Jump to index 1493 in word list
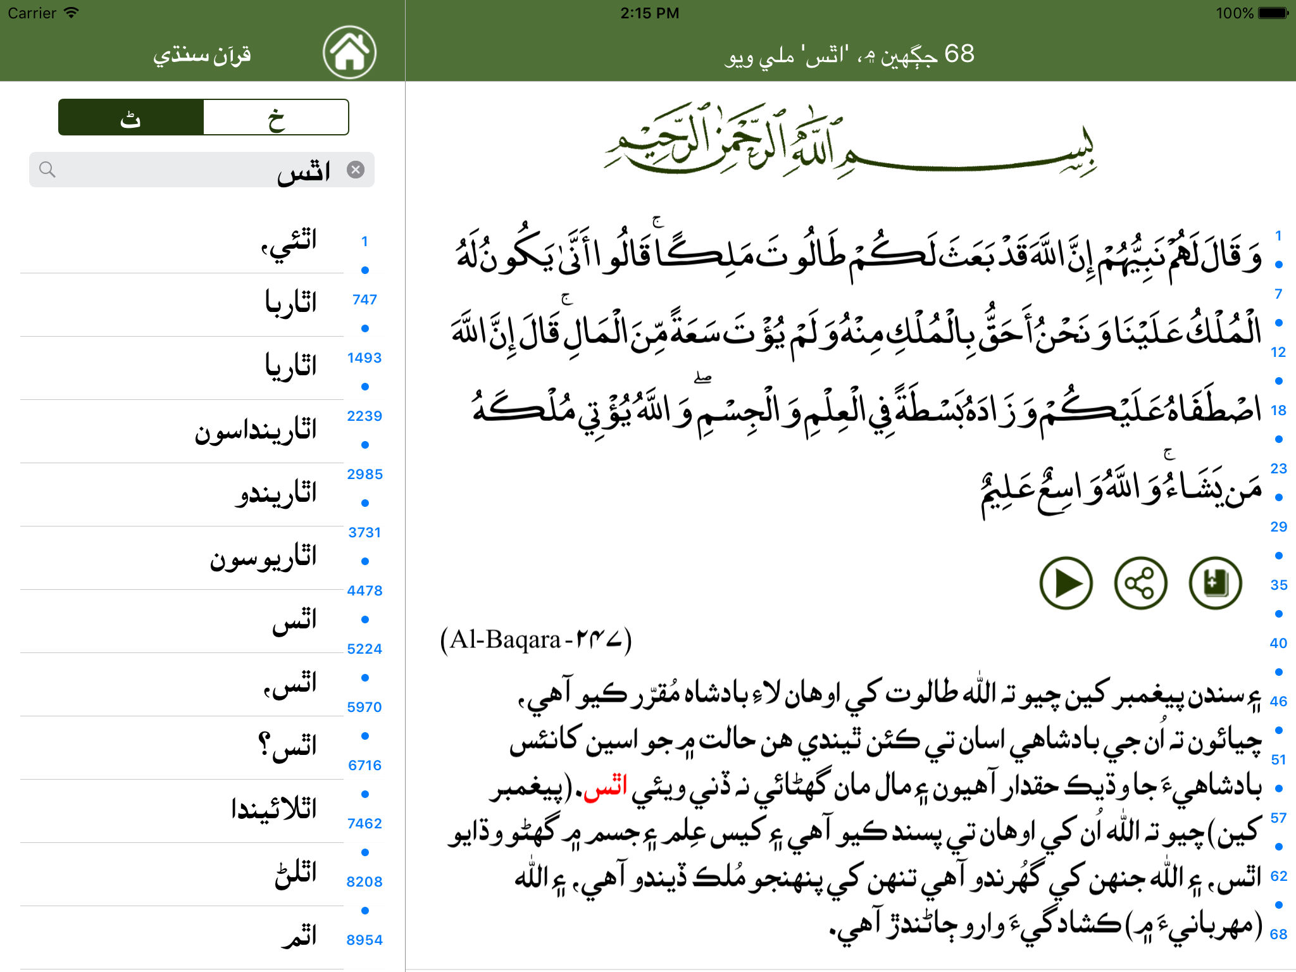 click(364, 358)
